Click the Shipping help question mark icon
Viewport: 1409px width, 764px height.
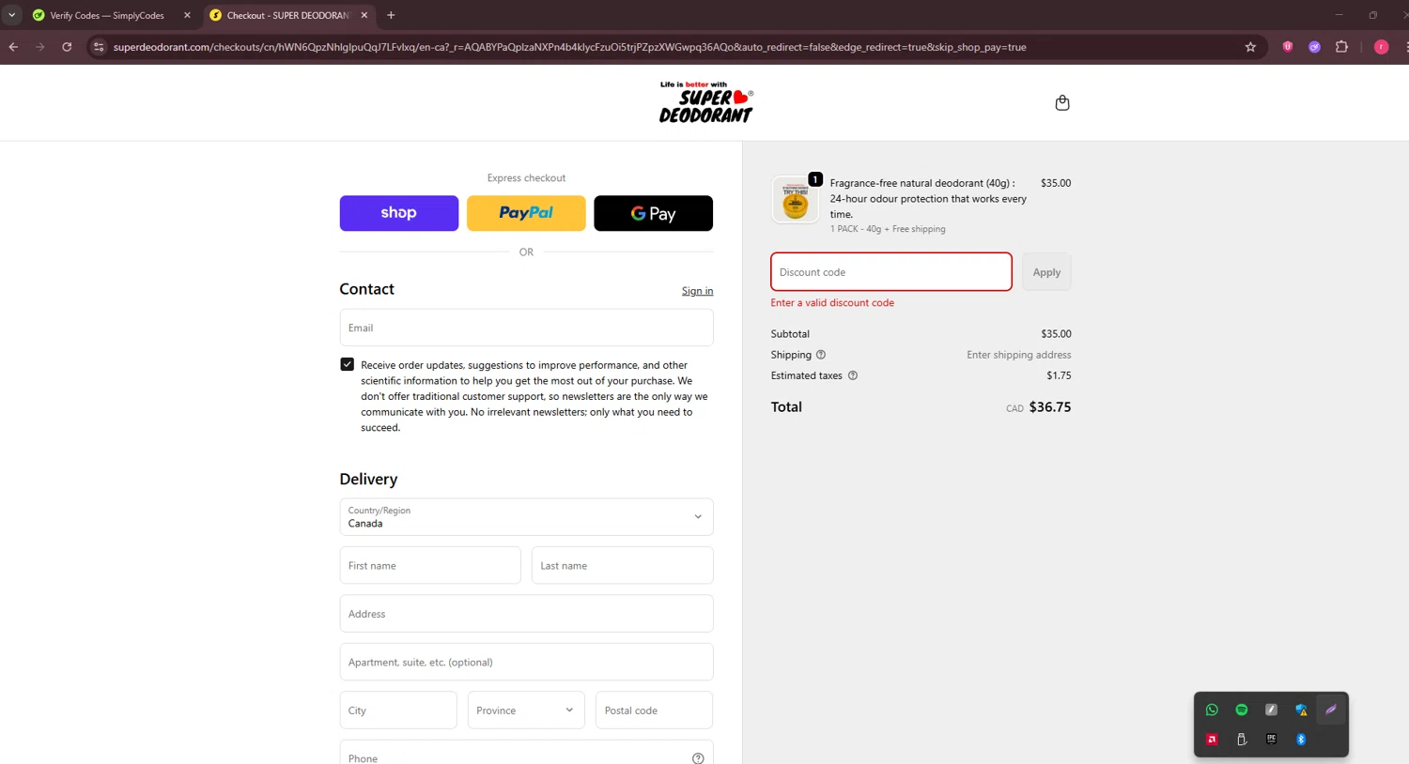pos(821,355)
